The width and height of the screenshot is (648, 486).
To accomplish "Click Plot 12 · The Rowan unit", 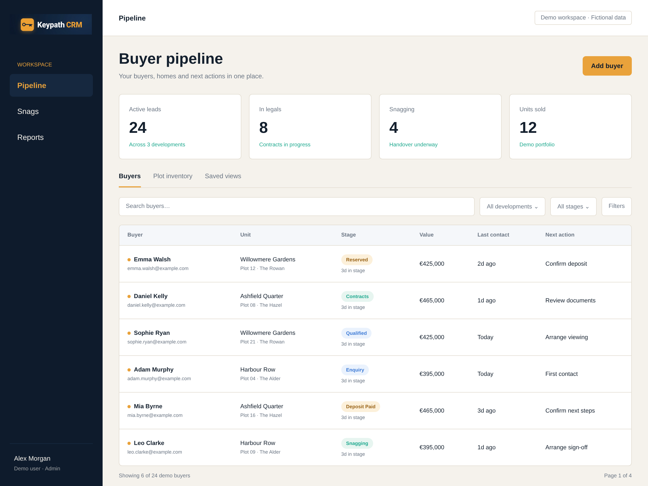I will (x=262, y=268).
